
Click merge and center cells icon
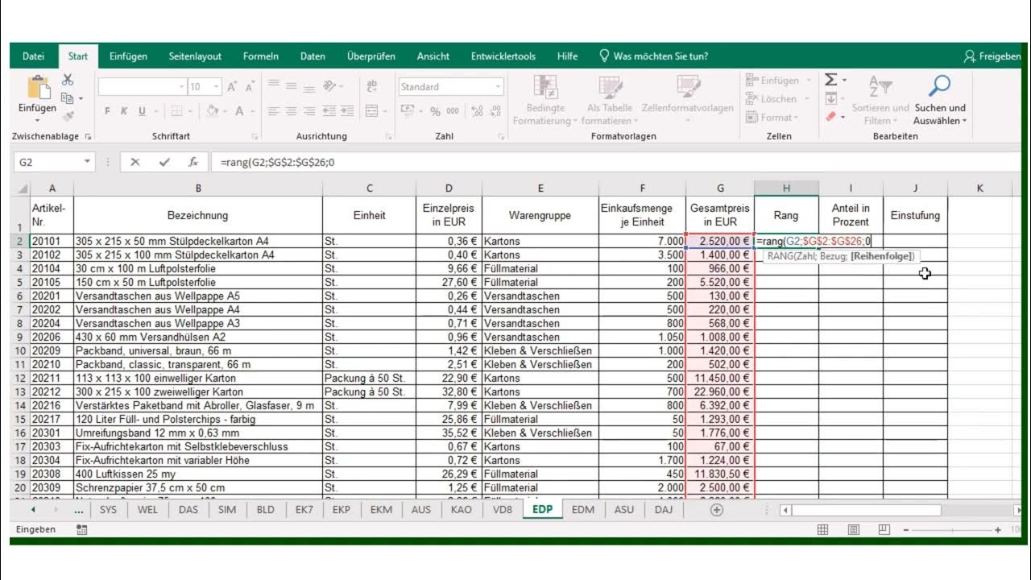pos(372,111)
